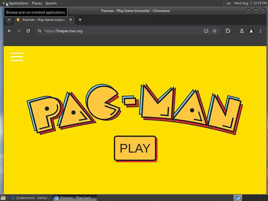Screen dimensions: 268x201
Task: Expand the tab search dropdown
Action: coord(9,20)
